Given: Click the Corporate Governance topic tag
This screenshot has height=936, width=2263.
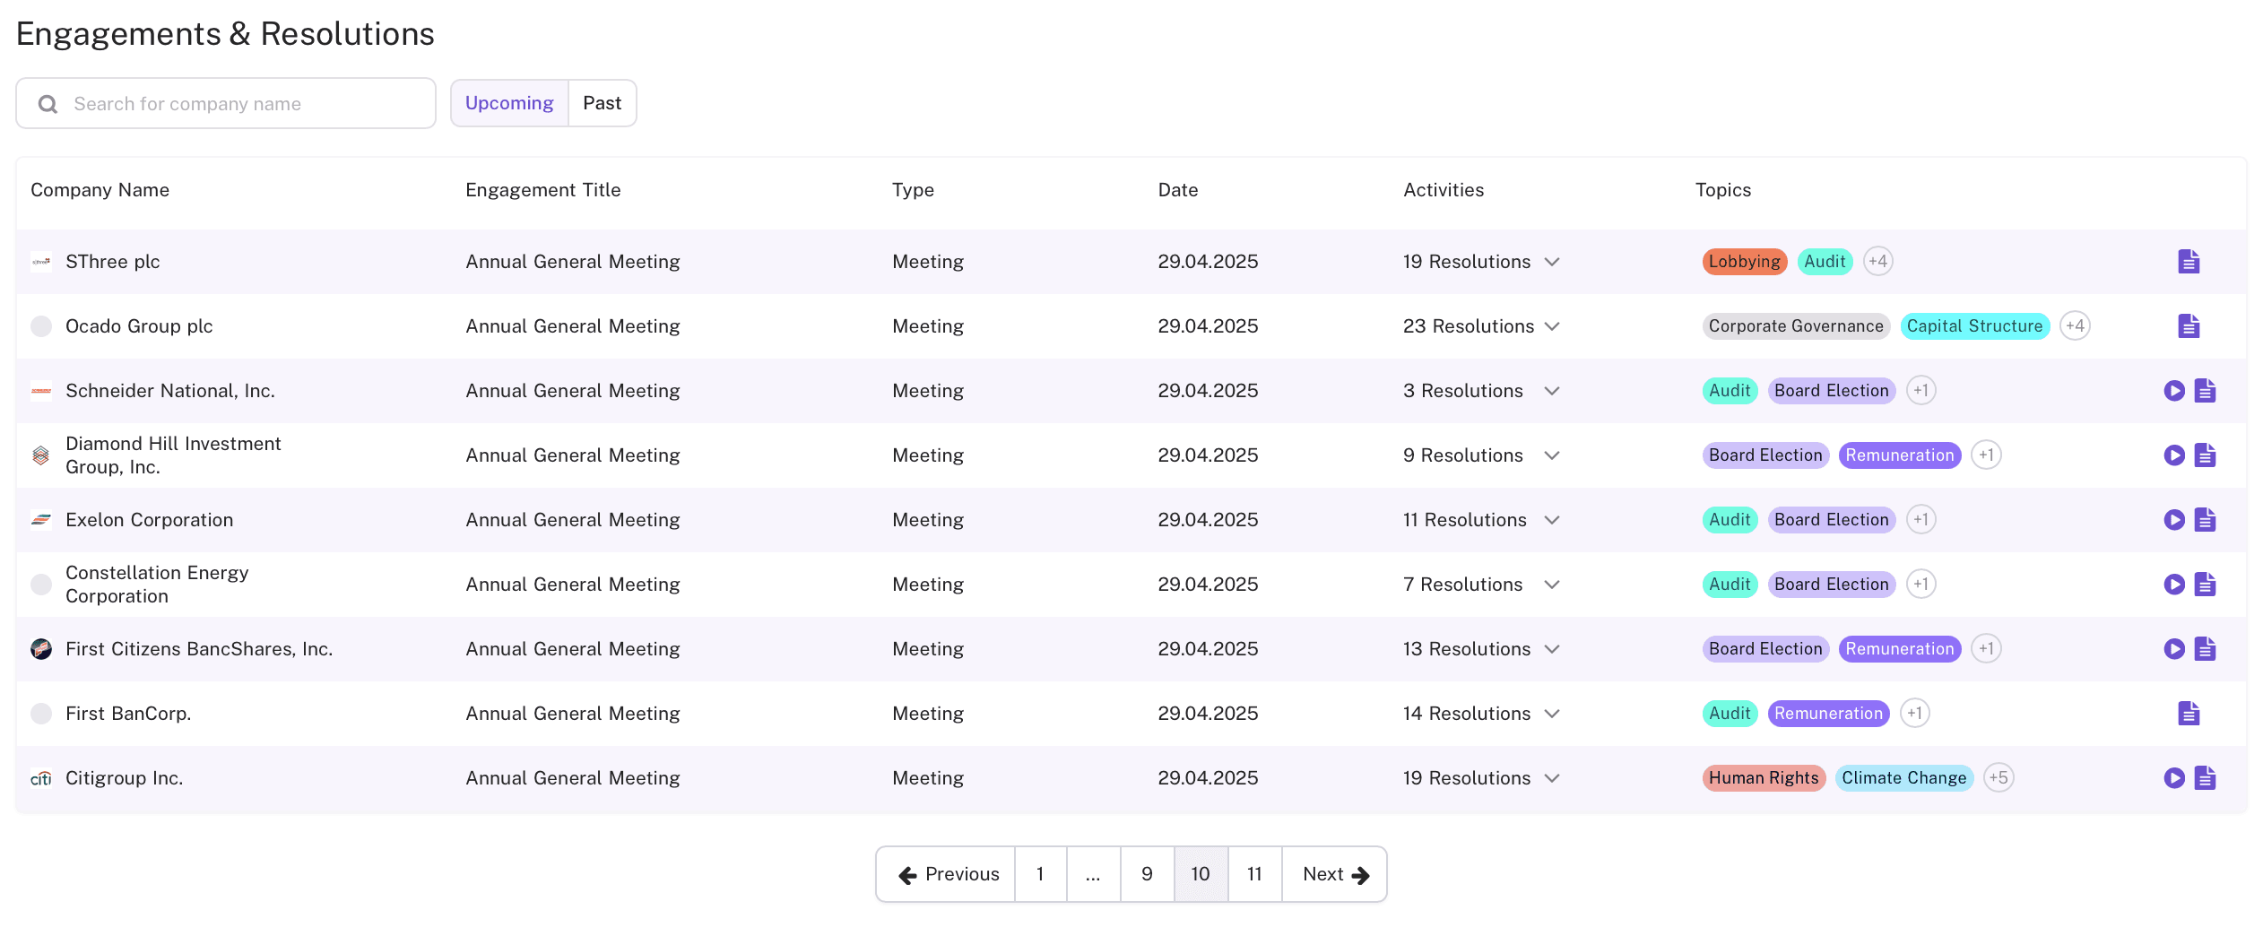Looking at the screenshot, I should (x=1796, y=326).
